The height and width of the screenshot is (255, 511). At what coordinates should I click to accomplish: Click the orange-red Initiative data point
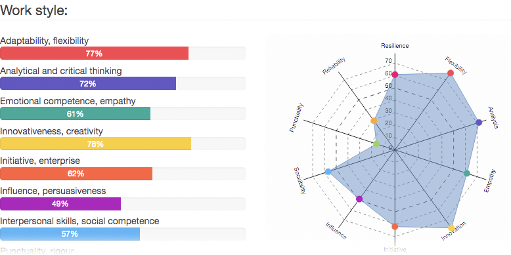click(395, 227)
